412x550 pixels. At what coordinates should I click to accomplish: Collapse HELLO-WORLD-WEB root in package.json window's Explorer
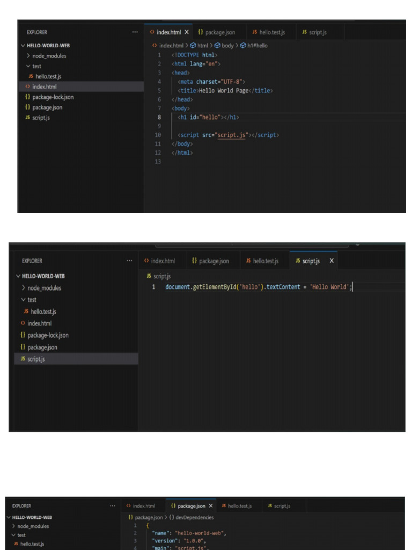(x=9, y=517)
